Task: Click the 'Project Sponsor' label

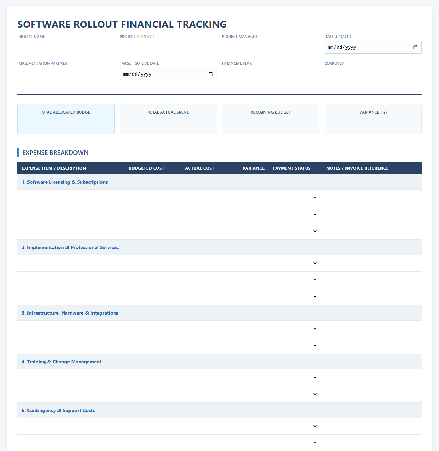Action: [137, 37]
